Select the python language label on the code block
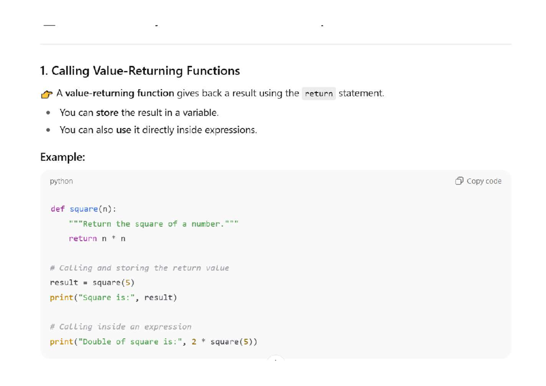This screenshot has width=546, height=386. click(61, 181)
